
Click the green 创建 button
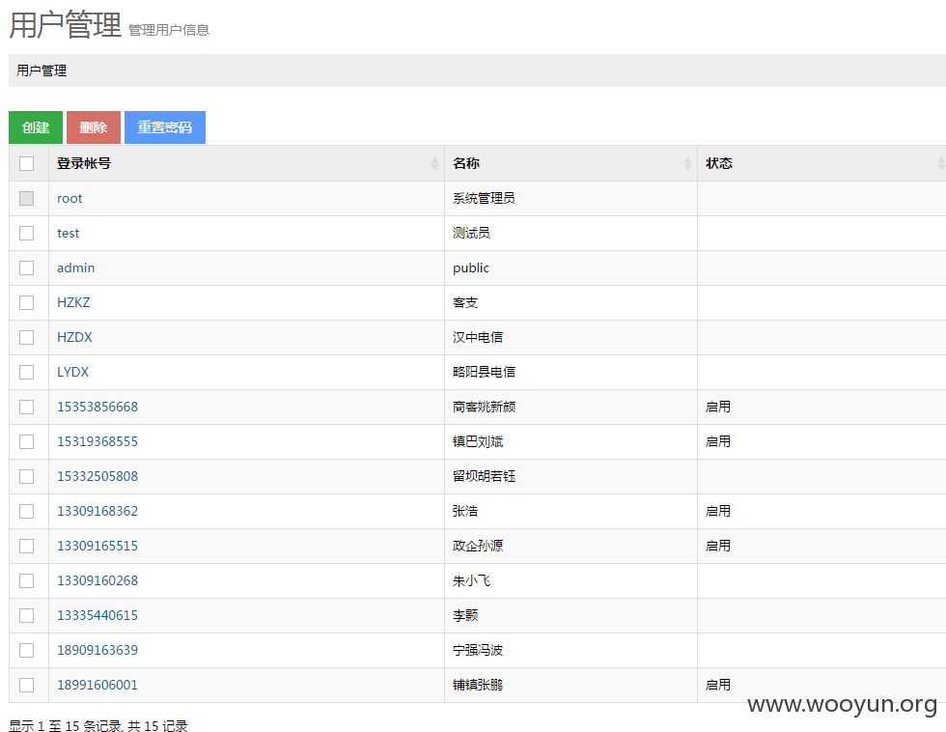[x=36, y=127]
